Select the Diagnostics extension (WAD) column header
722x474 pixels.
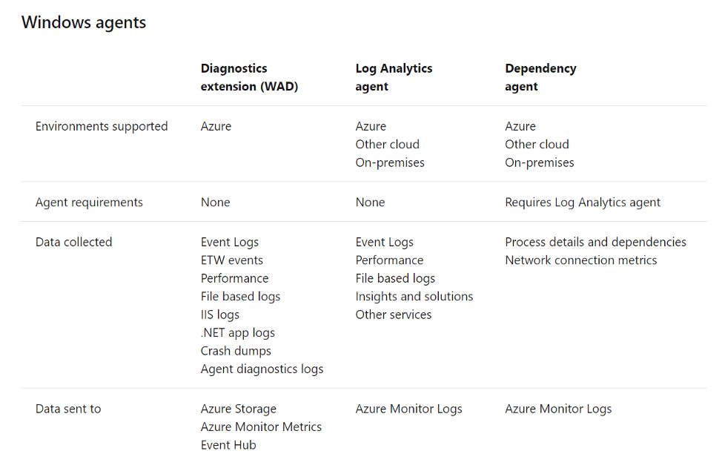pos(249,77)
